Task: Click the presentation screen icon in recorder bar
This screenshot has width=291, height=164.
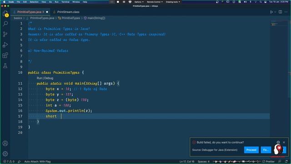Action: point(130,2)
